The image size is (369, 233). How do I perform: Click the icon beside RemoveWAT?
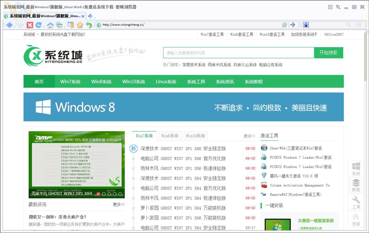(264, 194)
